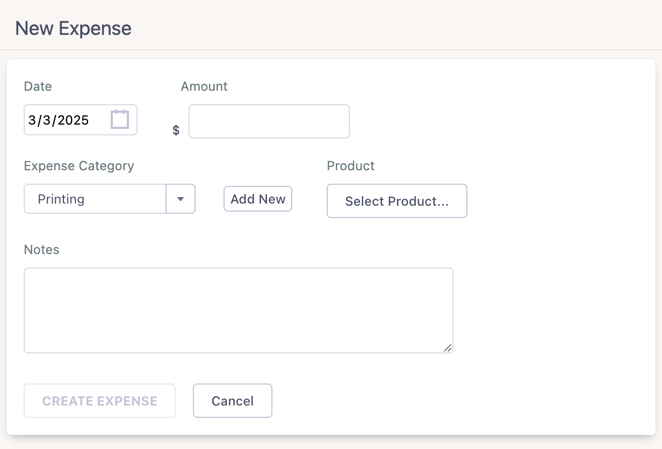Cancel the new expense form

(233, 401)
